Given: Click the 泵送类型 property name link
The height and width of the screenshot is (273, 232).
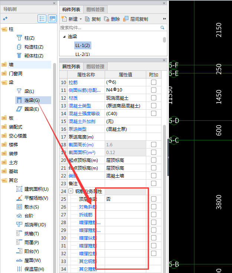Looking at the screenshot, I should (78, 129).
